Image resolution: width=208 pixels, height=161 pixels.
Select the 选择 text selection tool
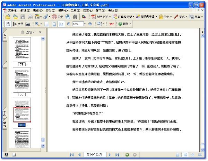click(x=18, y=24)
